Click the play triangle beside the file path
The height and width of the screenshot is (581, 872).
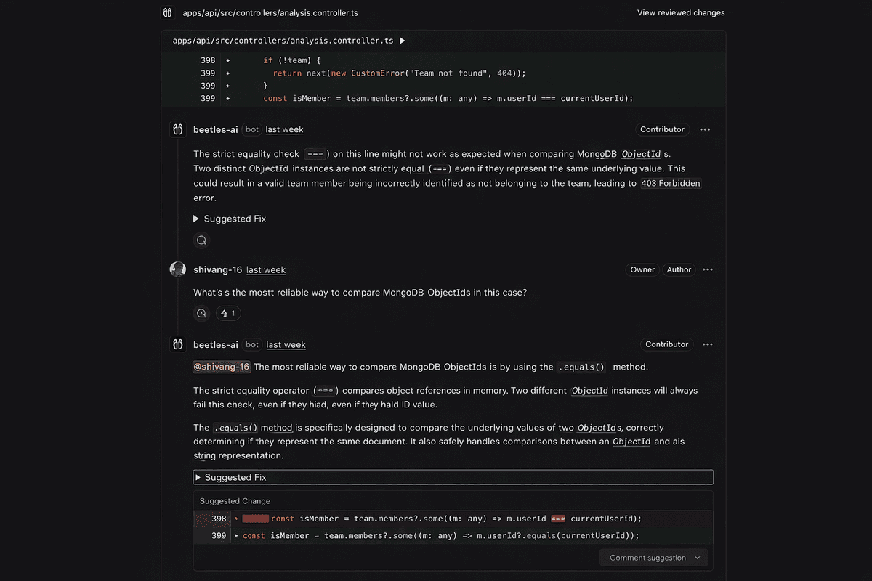(x=403, y=41)
